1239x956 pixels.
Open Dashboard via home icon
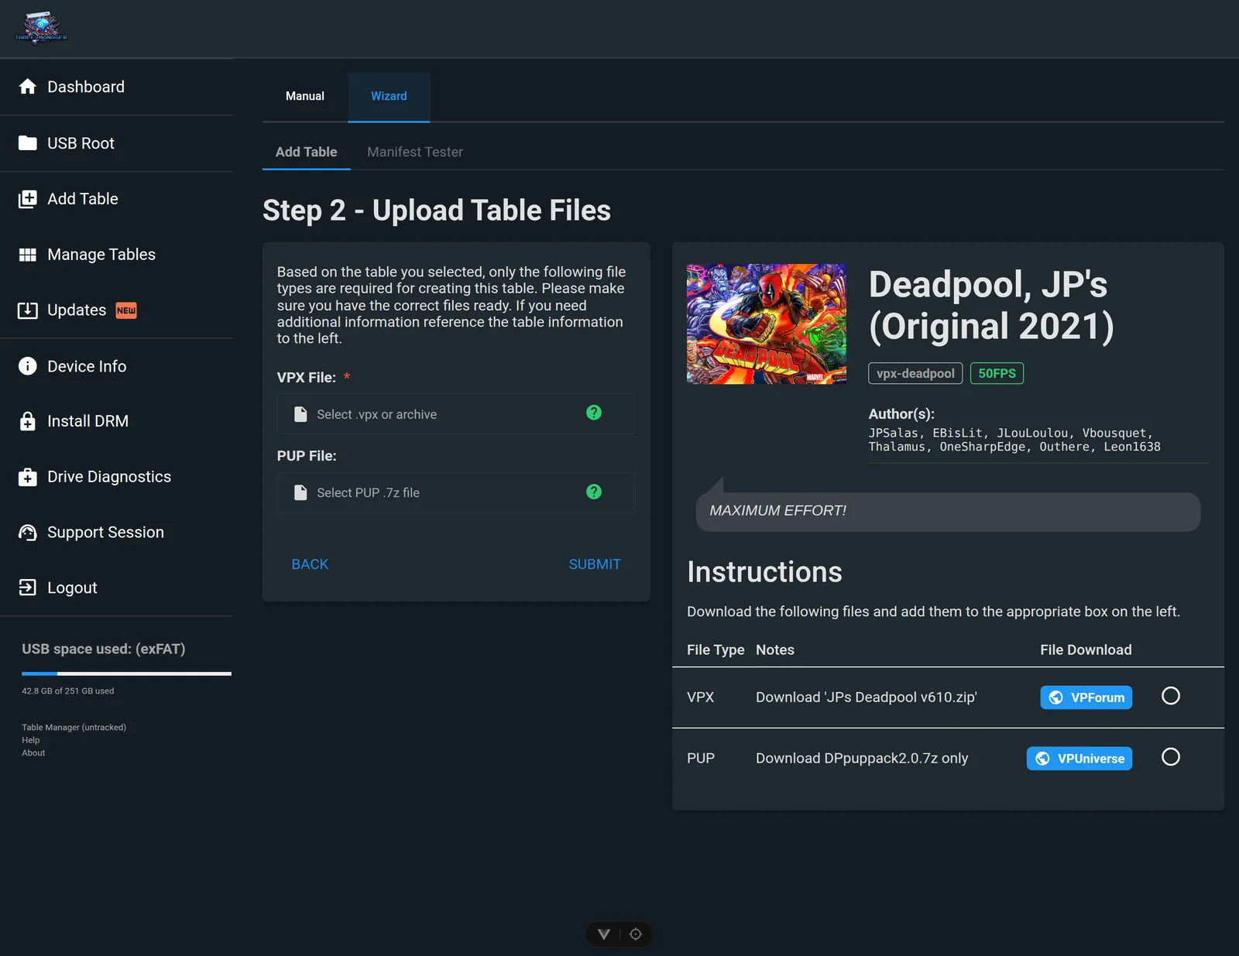tap(28, 87)
